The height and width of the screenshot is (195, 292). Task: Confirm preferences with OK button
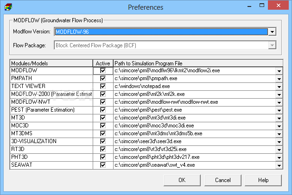click(182, 180)
